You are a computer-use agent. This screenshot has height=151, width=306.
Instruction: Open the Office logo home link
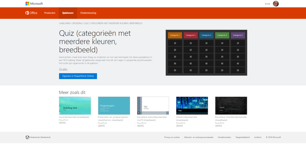tap(31, 13)
